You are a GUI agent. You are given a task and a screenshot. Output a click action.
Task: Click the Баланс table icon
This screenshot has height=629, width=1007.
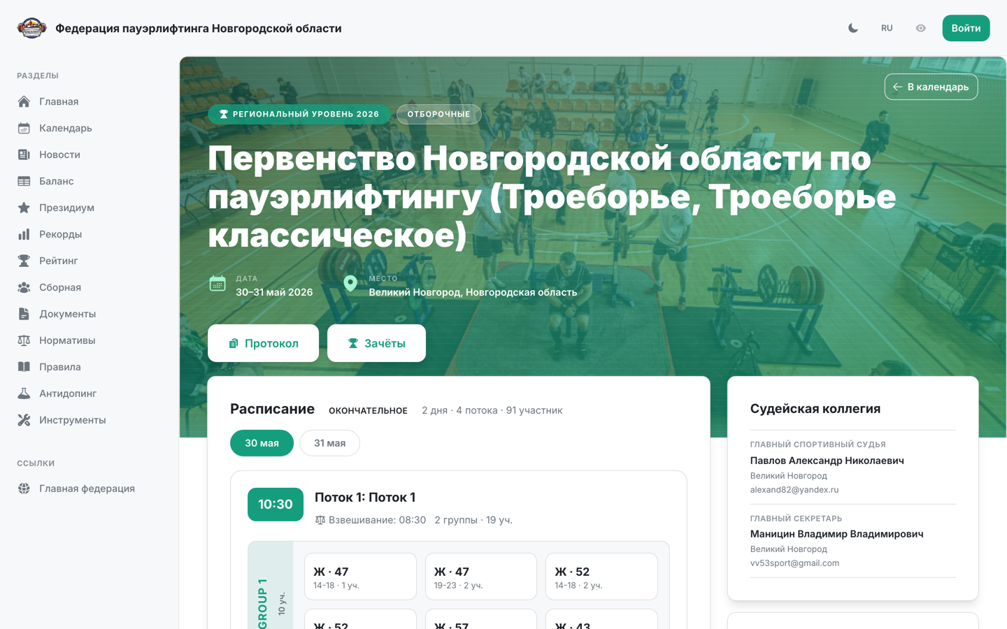pyautogui.click(x=24, y=181)
